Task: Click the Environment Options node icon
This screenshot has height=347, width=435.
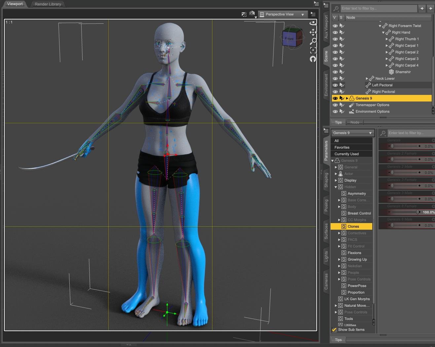Action: 352,111
